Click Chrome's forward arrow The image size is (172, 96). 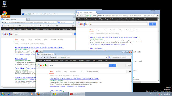pyautogui.click(x=81, y=15)
